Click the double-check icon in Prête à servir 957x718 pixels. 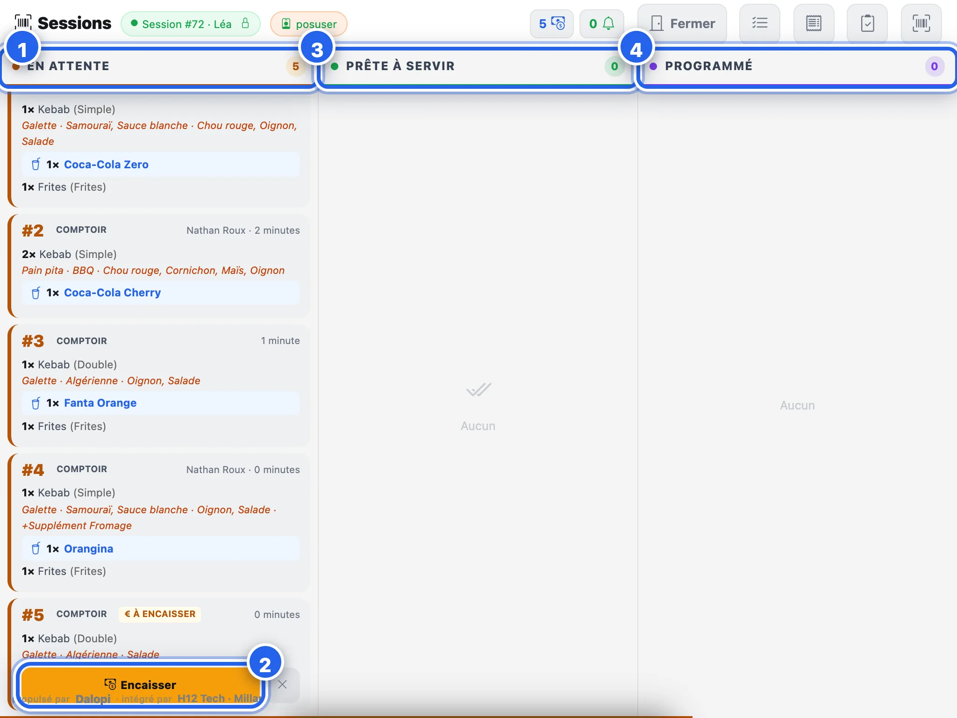(478, 390)
